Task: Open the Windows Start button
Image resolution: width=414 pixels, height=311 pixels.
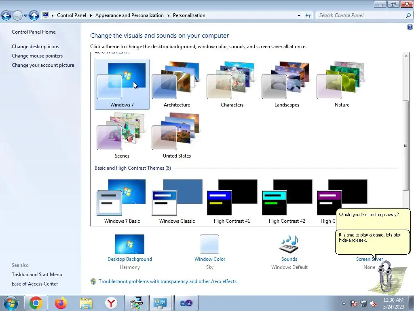Action: [11, 303]
